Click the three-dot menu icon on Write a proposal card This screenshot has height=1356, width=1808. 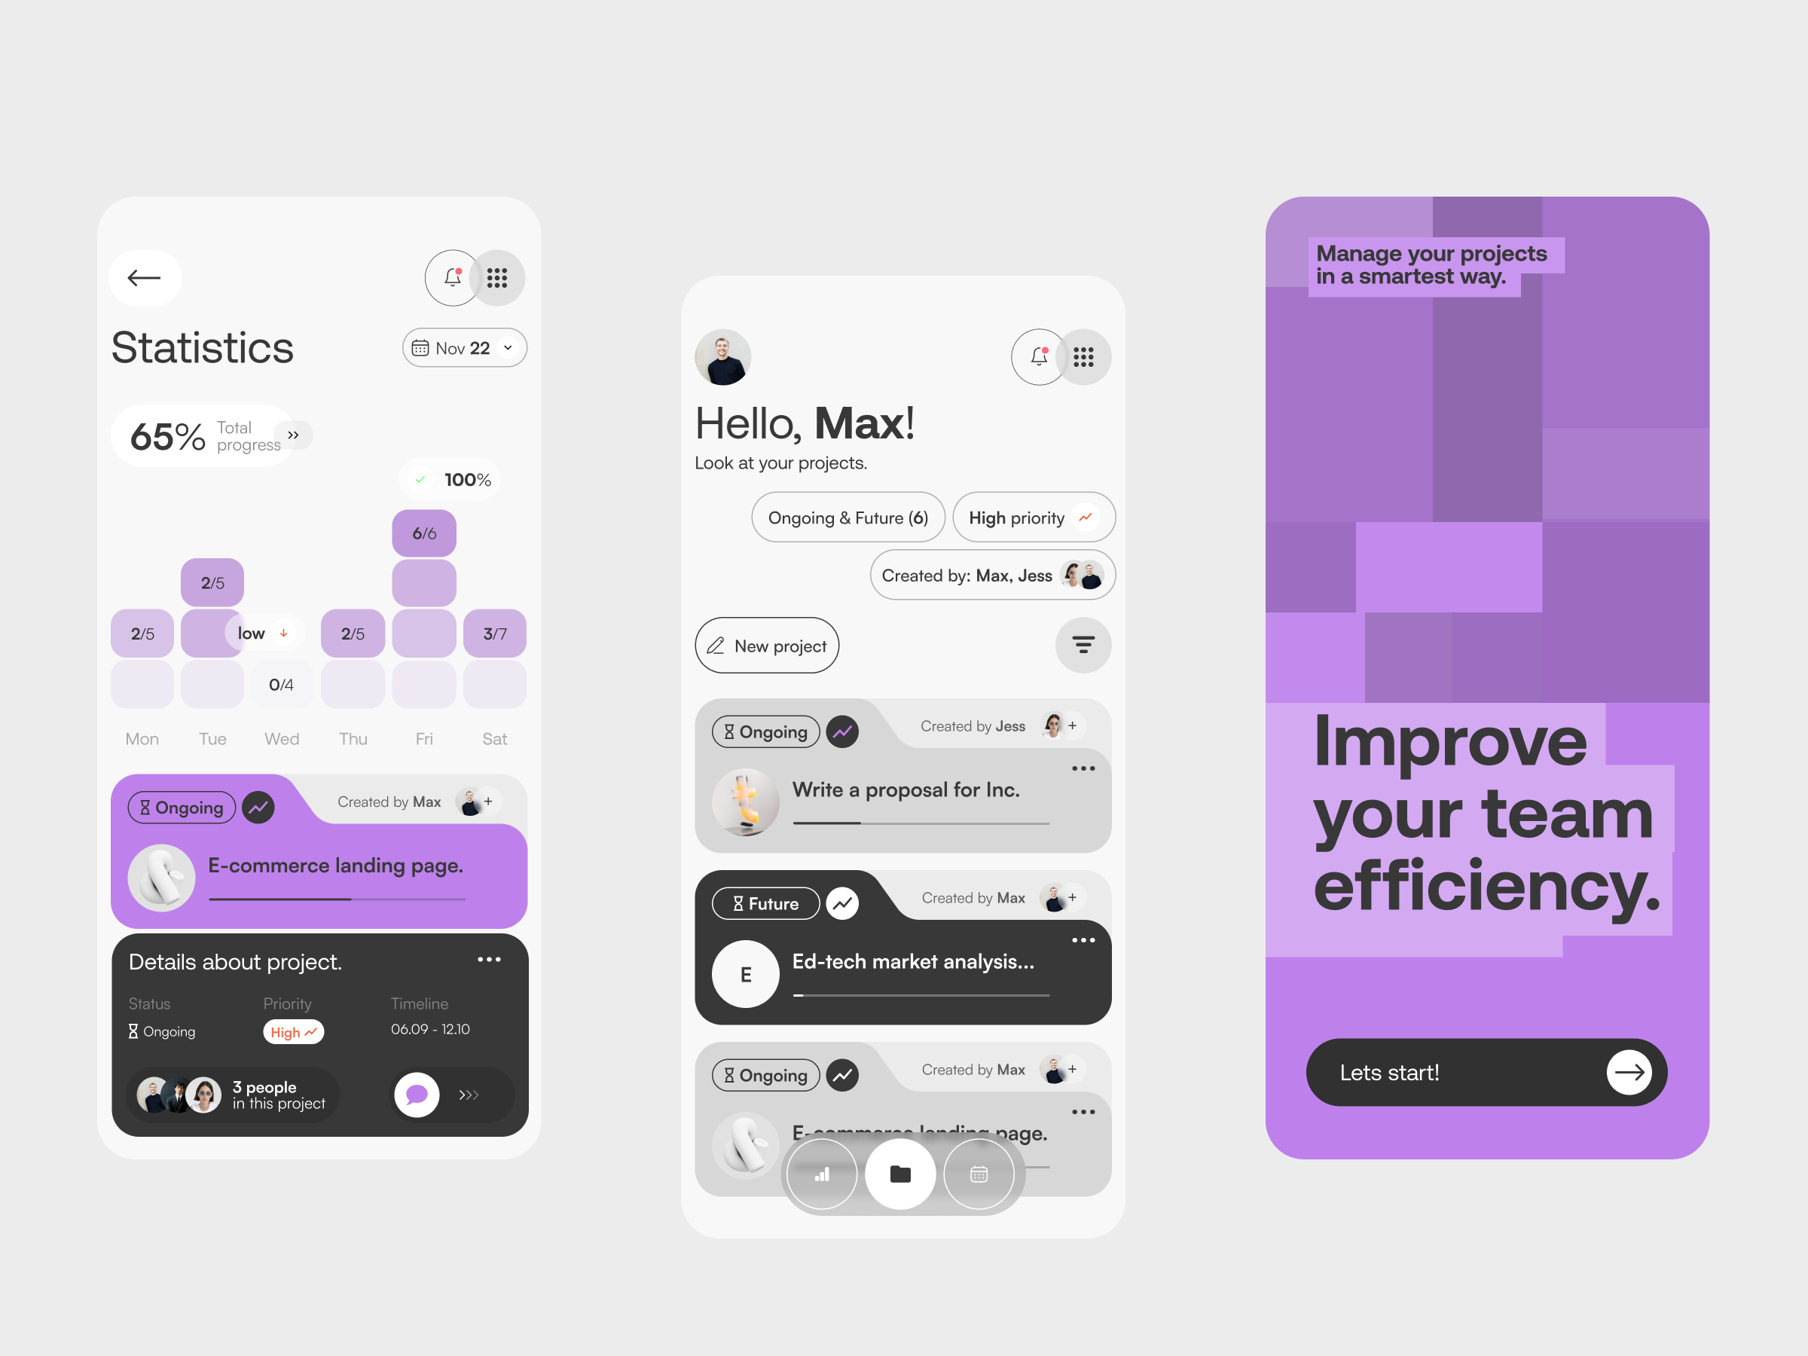(1079, 768)
